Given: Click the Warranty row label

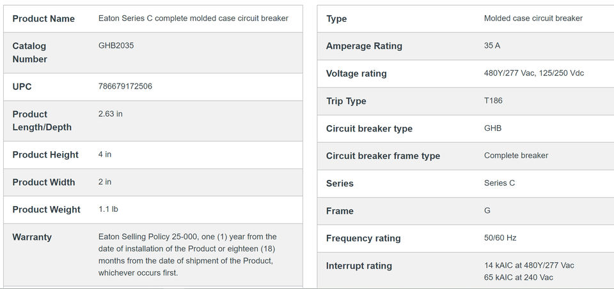Looking at the screenshot, I should pos(32,237).
